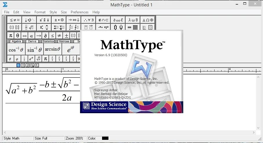Image resolution: width=263 pixels, height=143 pixels.
Task: Open the labeled arrow templates palette
Action: (103, 27)
